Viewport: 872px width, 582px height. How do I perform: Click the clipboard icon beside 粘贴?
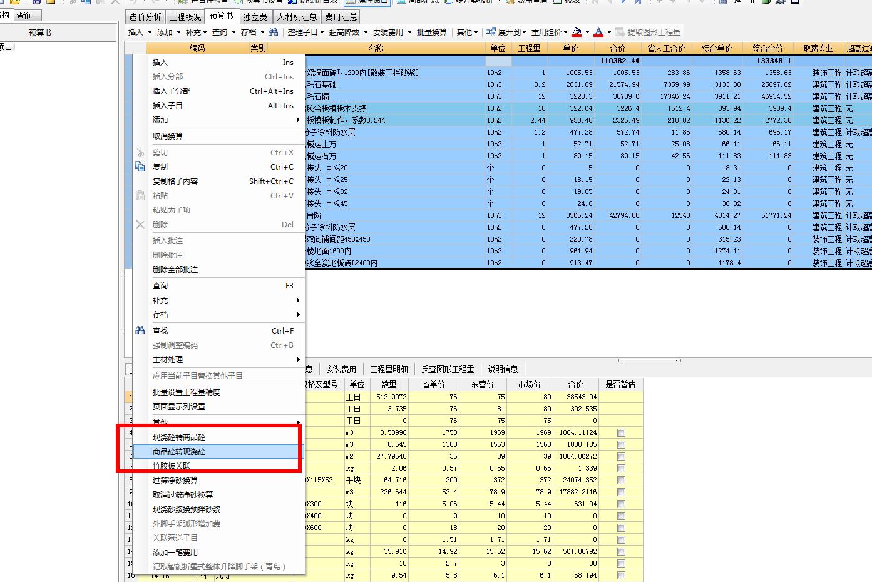coord(140,196)
